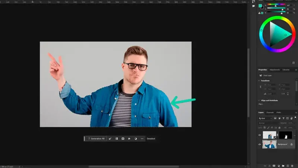Click the foreground color teal swatch

click(260, 6)
